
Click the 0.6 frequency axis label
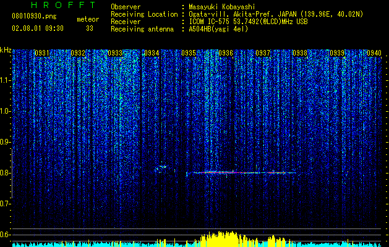[x=5, y=235]
